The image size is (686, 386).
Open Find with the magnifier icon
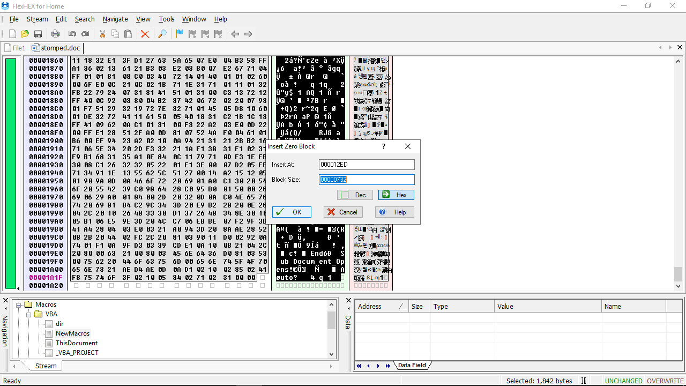coord(162,34)
